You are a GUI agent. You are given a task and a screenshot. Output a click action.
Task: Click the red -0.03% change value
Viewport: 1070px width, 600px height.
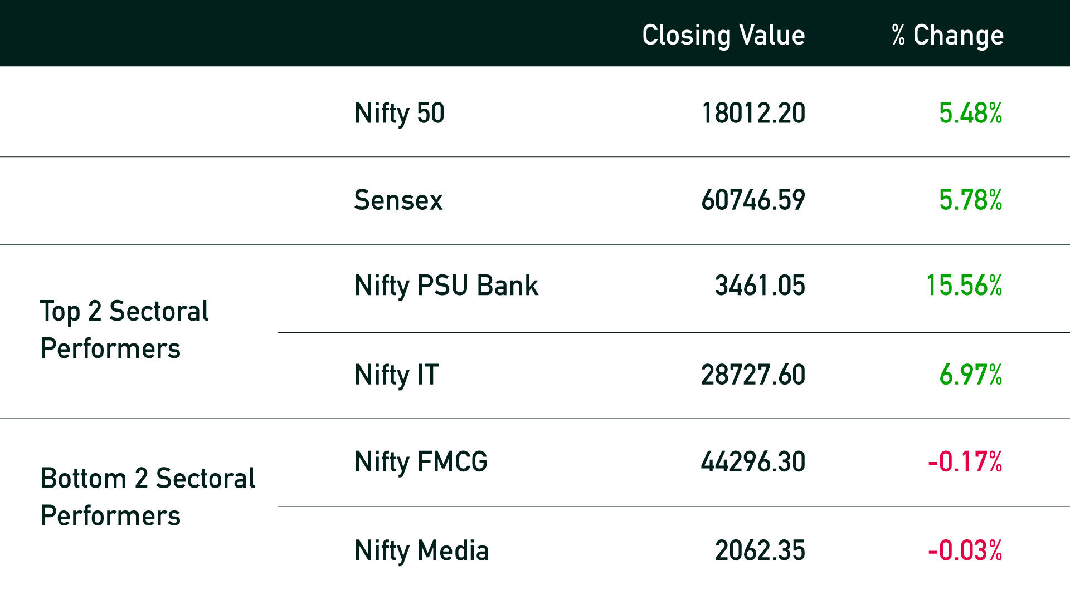point(965,550)
